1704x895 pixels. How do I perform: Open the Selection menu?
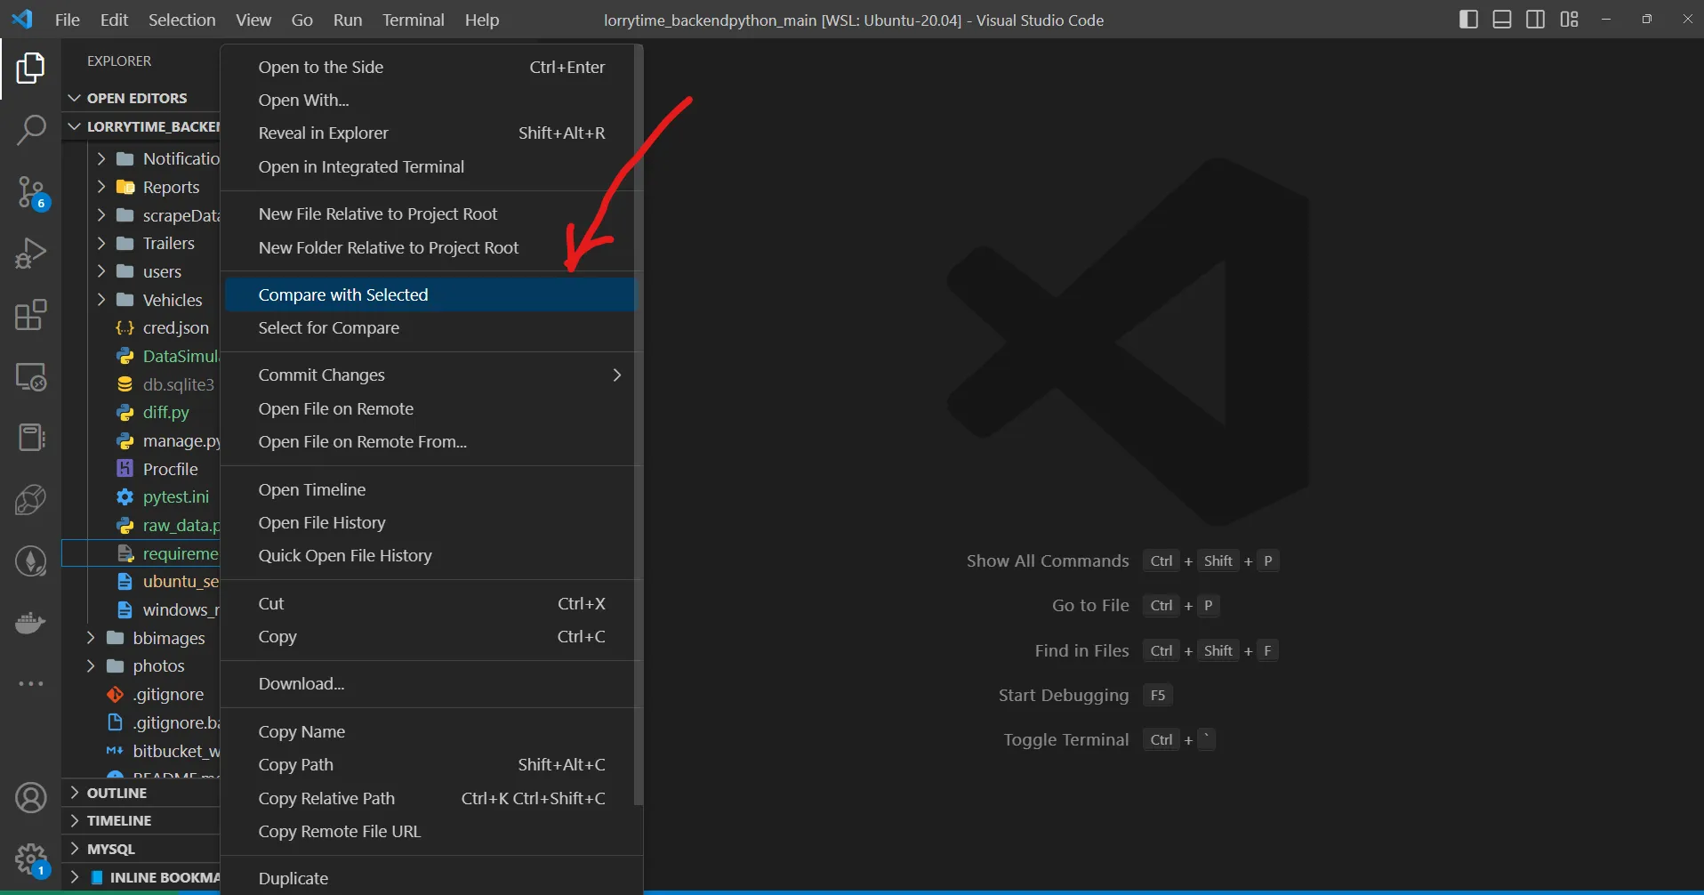tap(181, 20)
